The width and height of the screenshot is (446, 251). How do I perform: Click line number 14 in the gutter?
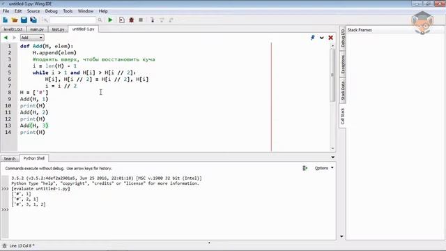tap(8, 132)
